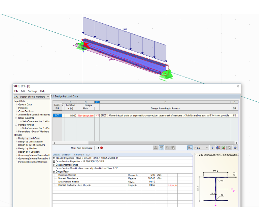Open the Edit menu

tap(23, 91)
